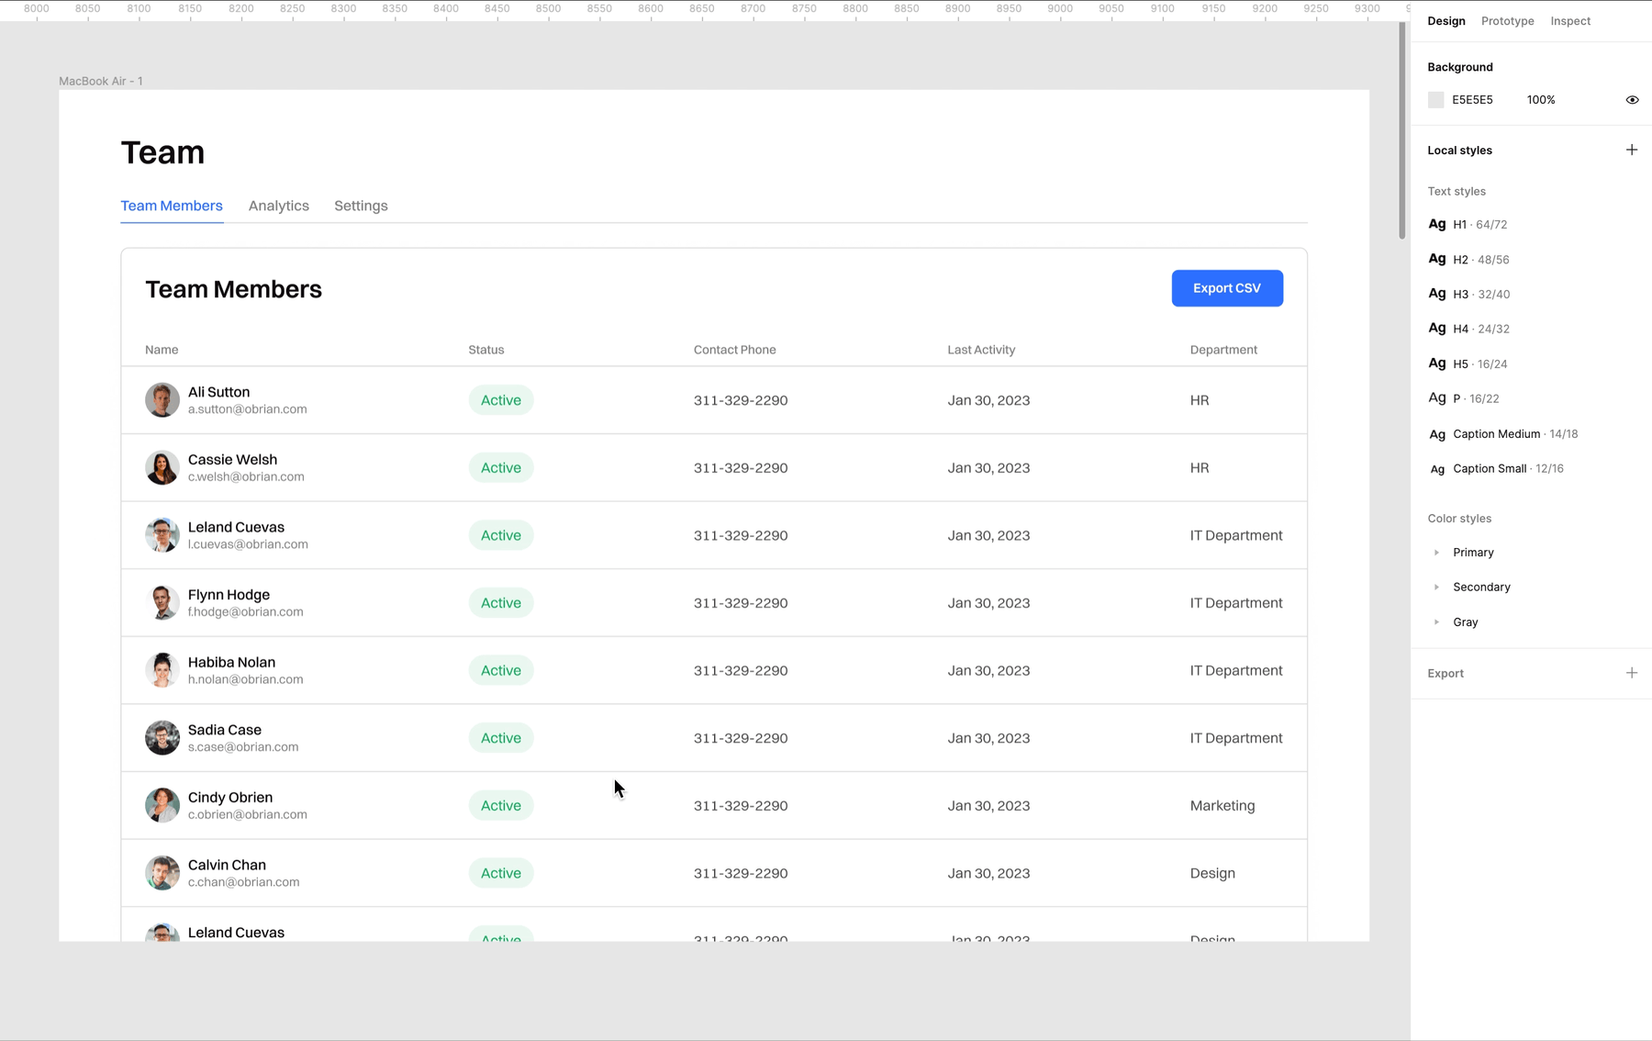Click email c.welsh@obrian.com
This screenshot has width=1652, height=1041.
[246, 477]
